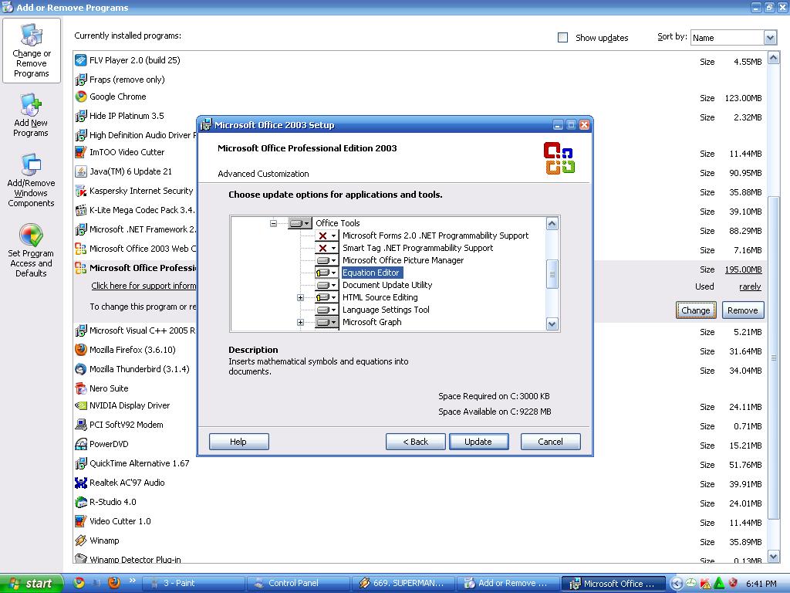Open Add/Remove Windows Components icon

click(31, 181)
